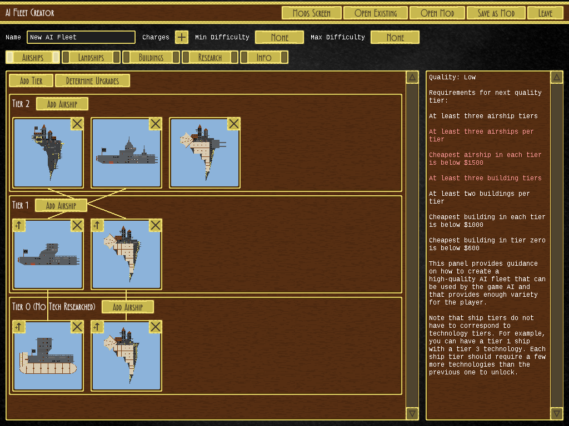Delete the second Tier 1 airship

point(155,225)
